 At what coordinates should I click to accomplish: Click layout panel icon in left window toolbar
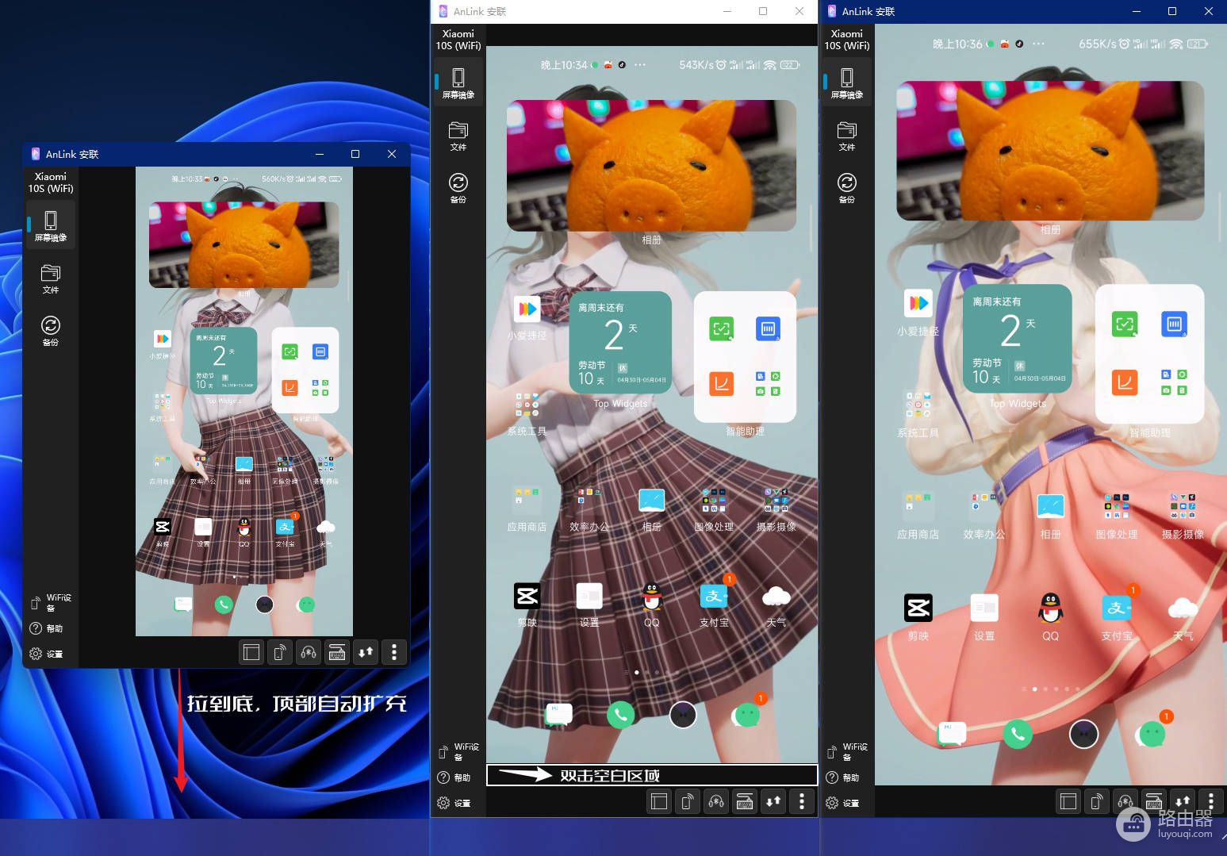pyautogui.click(x=251, y=652)
